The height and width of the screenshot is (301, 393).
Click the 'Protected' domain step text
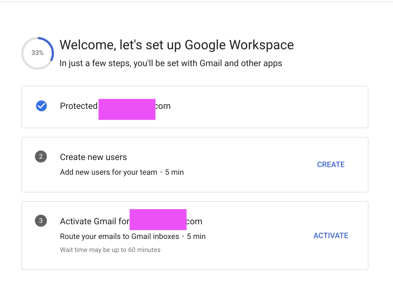[x=78, y=106]
